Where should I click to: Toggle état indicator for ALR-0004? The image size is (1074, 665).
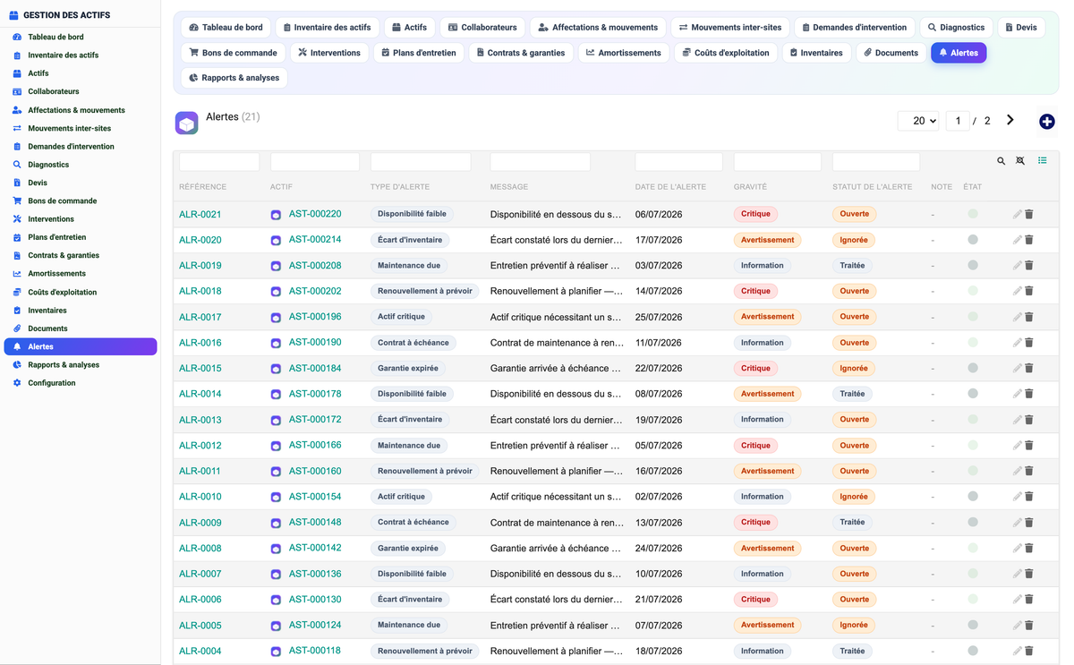973,652
